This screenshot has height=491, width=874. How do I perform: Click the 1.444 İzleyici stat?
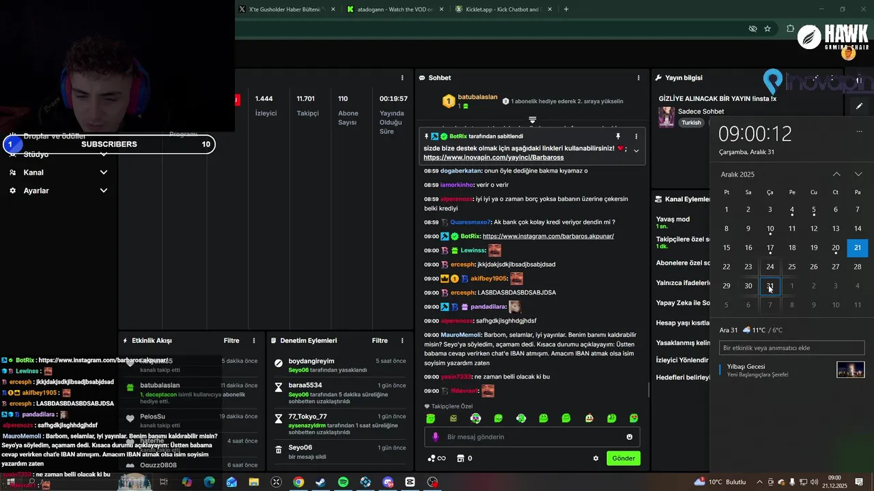(266, 106)
